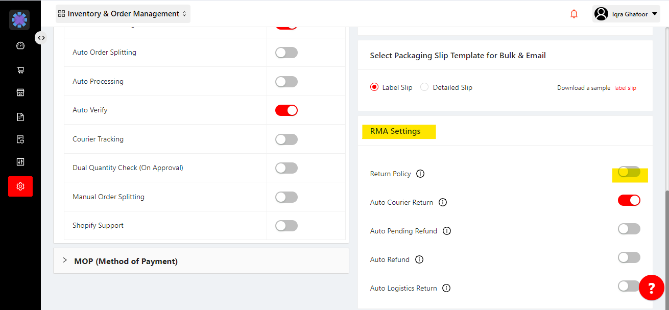Open notifications bell icon
The width and height of the screenshot is (669, 310).
point(574,14)
